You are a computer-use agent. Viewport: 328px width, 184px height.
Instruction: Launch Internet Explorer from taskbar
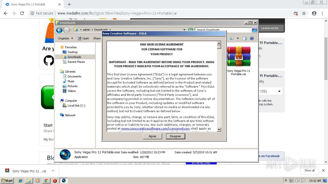pyautogui.click(x=20, y=181)
